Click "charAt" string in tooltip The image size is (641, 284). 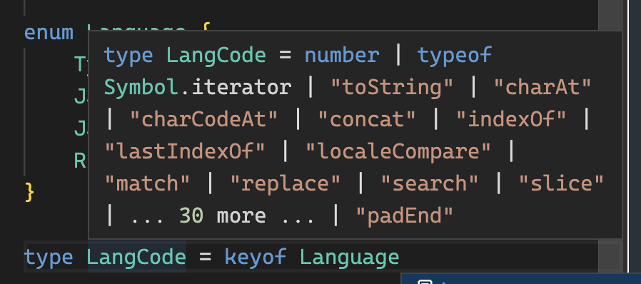(543, 87)
